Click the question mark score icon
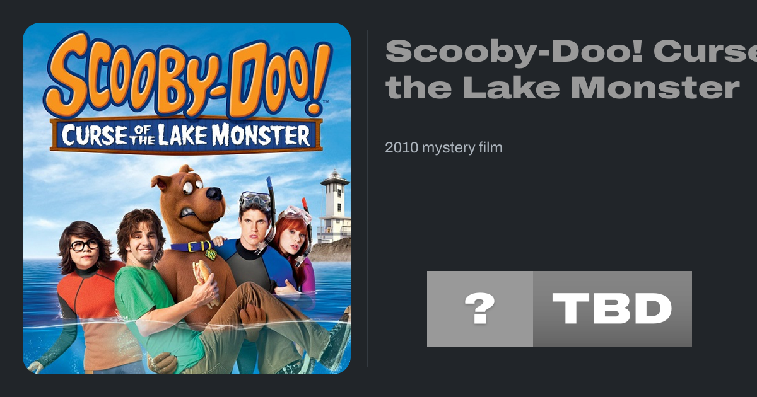Image resolution: width=757 pixels, height=397 pixels. 479,309
